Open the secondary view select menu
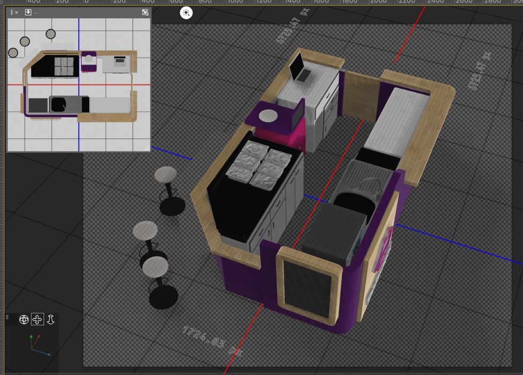This screenshot has width=523, height=375. [28, 12]
